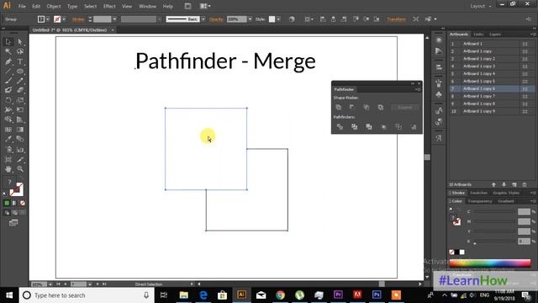
Task: Click the Stroke link in control bar
Action: click(x=78, y=19)
